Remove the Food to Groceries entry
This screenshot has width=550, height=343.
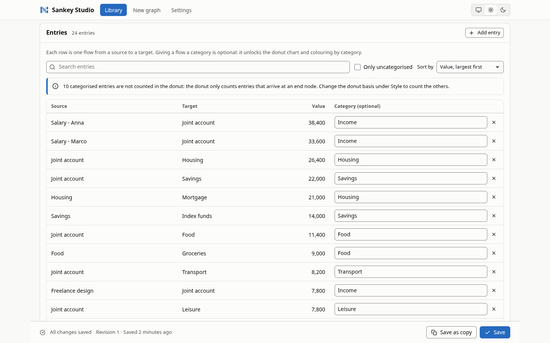tap(494, 253)
